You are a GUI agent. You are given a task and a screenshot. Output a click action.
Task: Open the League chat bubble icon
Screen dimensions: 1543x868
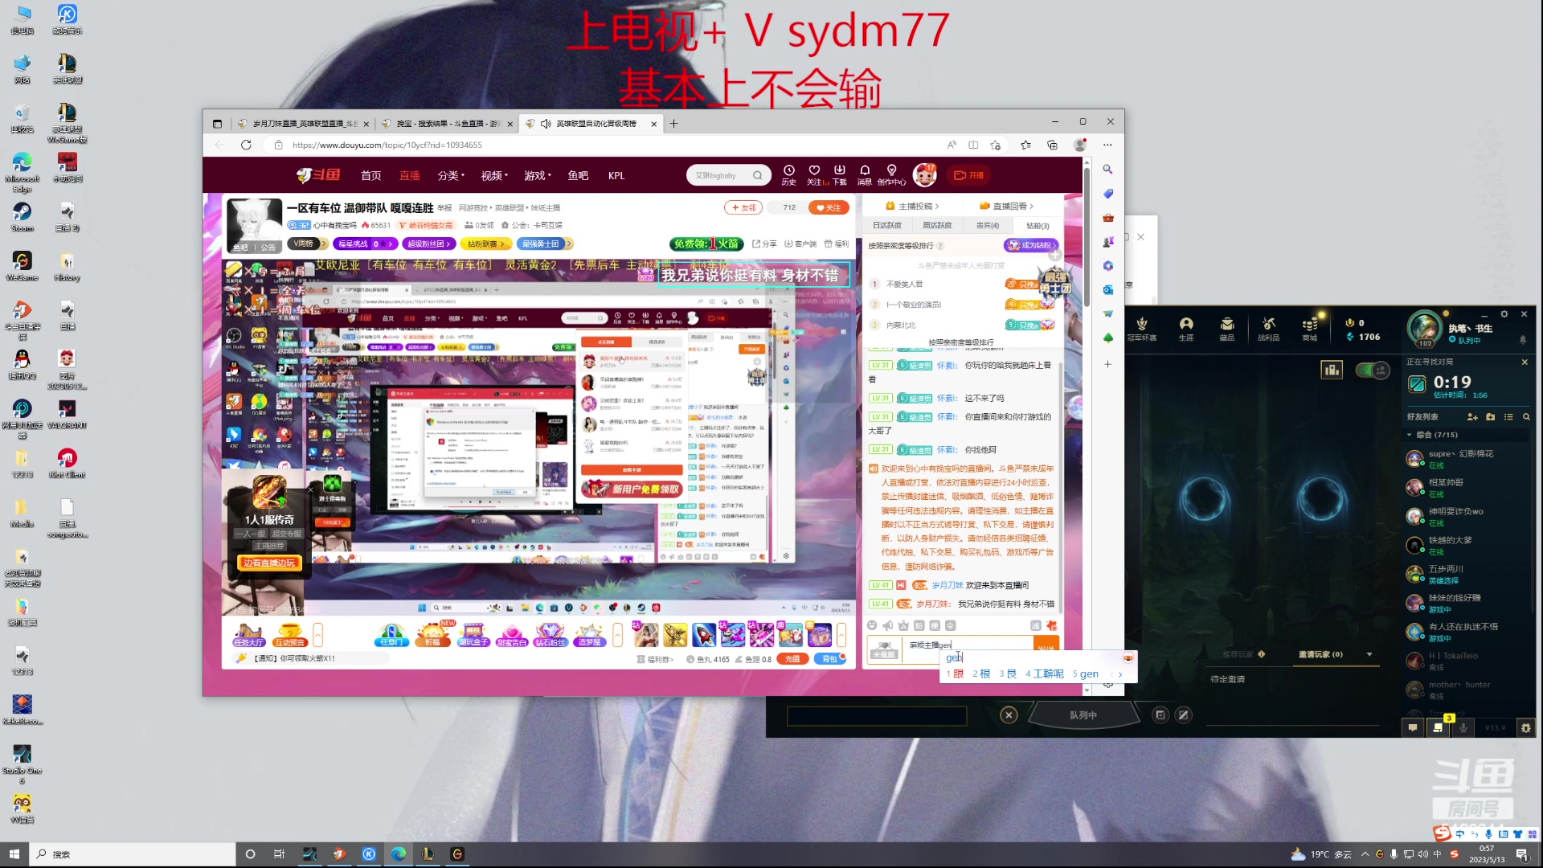(1412, 727)
